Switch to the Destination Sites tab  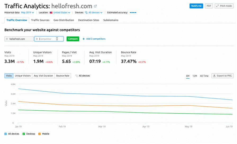tap(88, 20)
